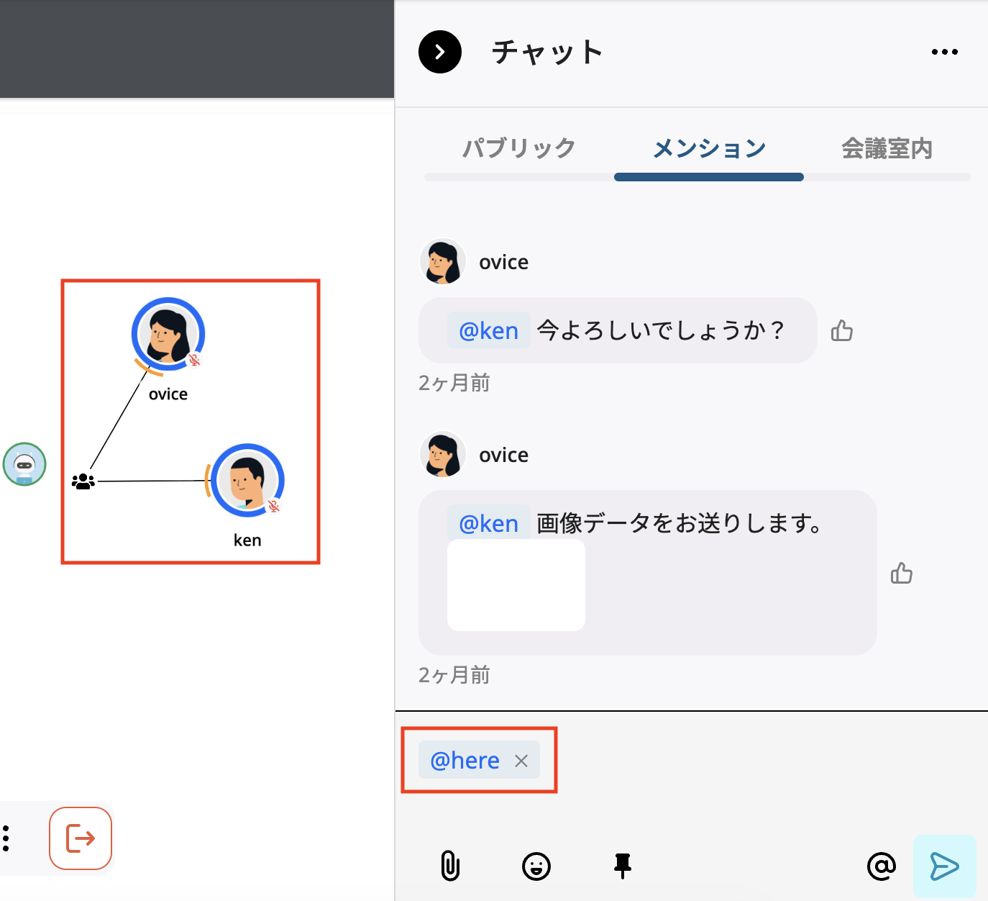The image size is (988, 901).
Task: Open the emoji picker icon
Action: tap(536, 866)
